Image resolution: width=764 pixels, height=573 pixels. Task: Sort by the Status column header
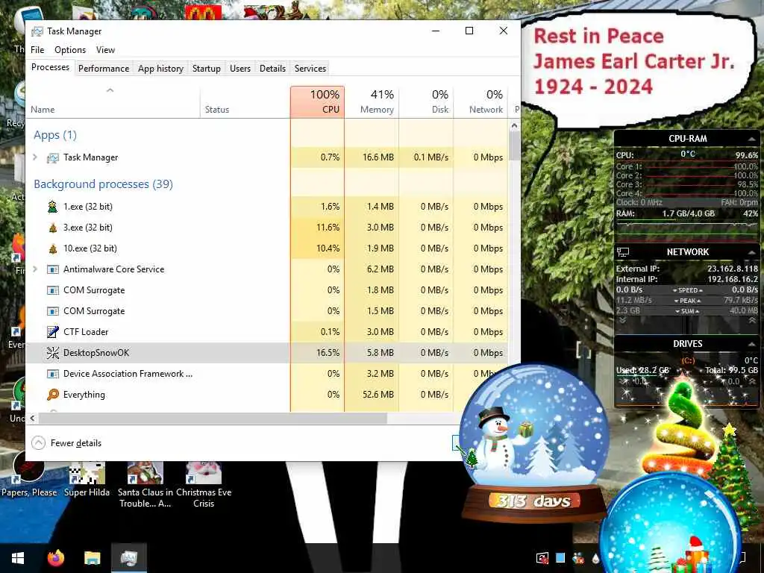coord(245,102)
